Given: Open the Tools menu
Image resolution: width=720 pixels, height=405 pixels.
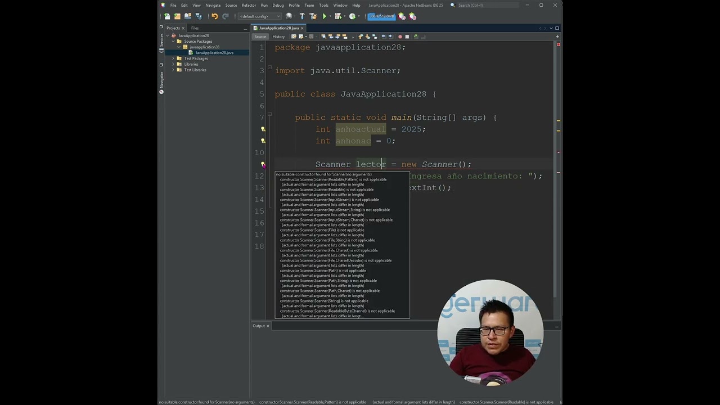Looking at the screenshot, I should click(x=323, y=5).
